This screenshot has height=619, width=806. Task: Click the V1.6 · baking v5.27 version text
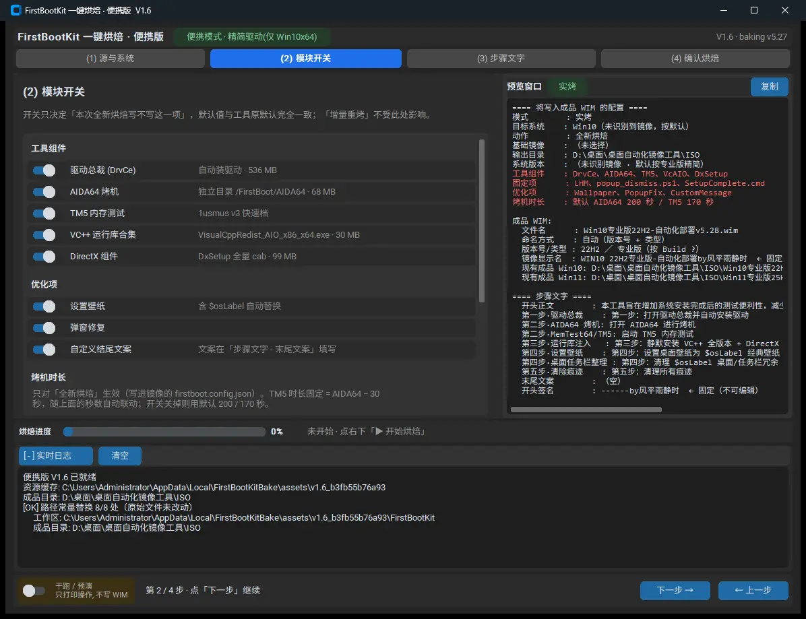click(751, 36)
